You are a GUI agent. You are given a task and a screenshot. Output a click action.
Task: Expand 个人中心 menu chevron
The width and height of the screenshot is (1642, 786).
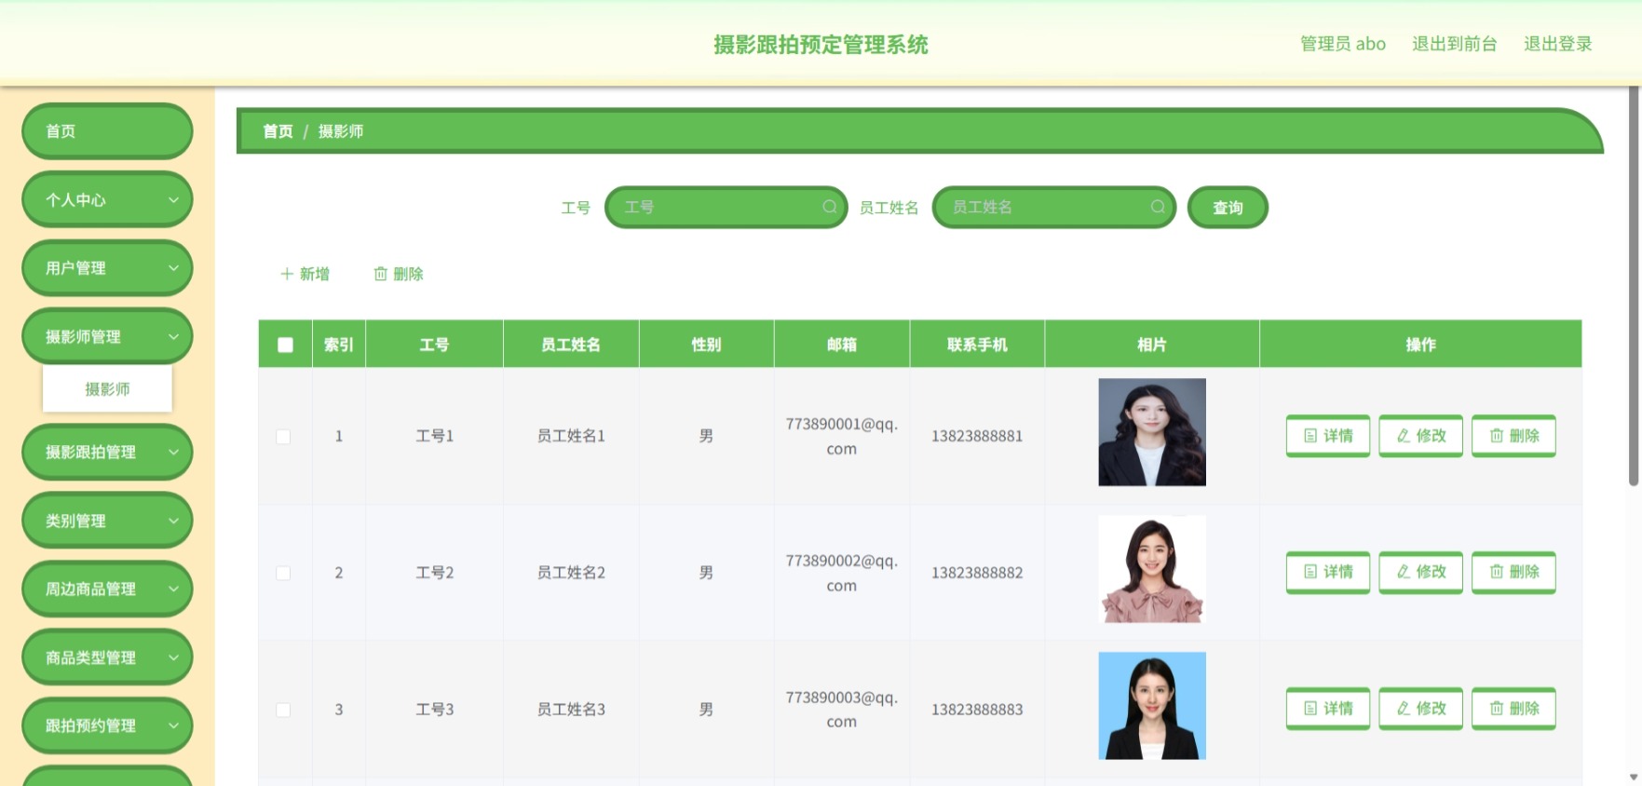click(x=173, y=199)
